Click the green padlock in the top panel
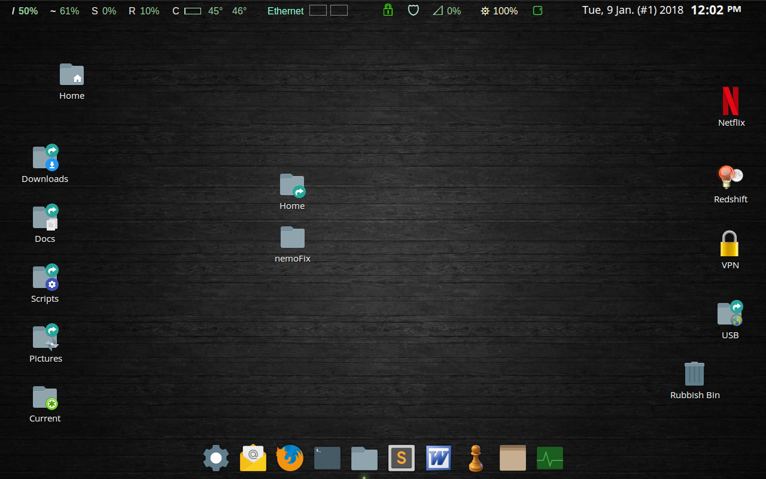766x479 pixels. point(388,10)
